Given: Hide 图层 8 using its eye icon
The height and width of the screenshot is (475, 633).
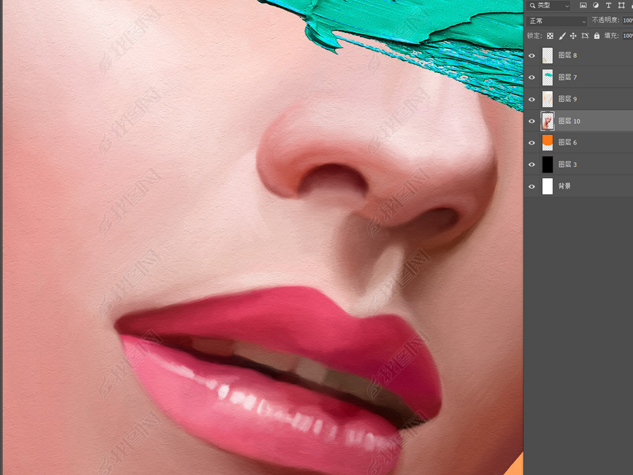Looking at the screenshot, I should coord(532,56).
